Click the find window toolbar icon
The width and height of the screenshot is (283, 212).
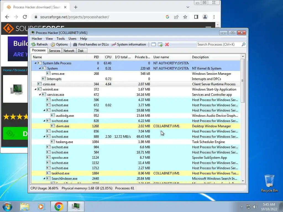coord(153,44)
